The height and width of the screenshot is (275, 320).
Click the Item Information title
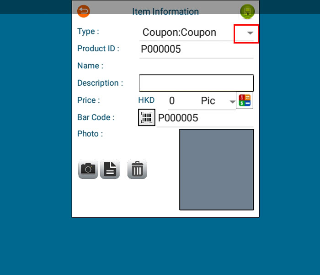tap(165, 11)
